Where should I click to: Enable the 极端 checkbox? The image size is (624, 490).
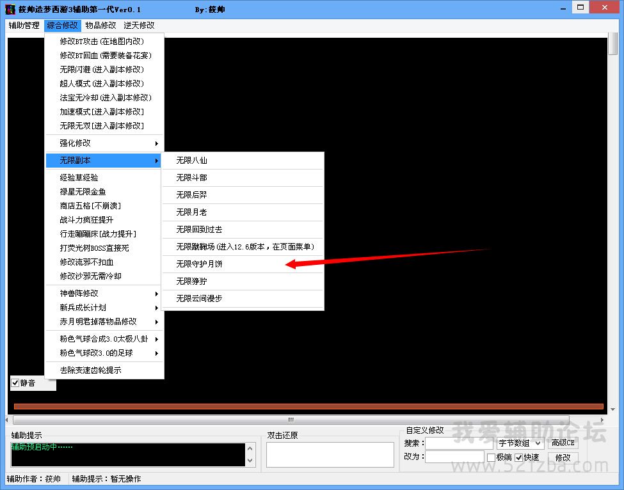[491, 457]
